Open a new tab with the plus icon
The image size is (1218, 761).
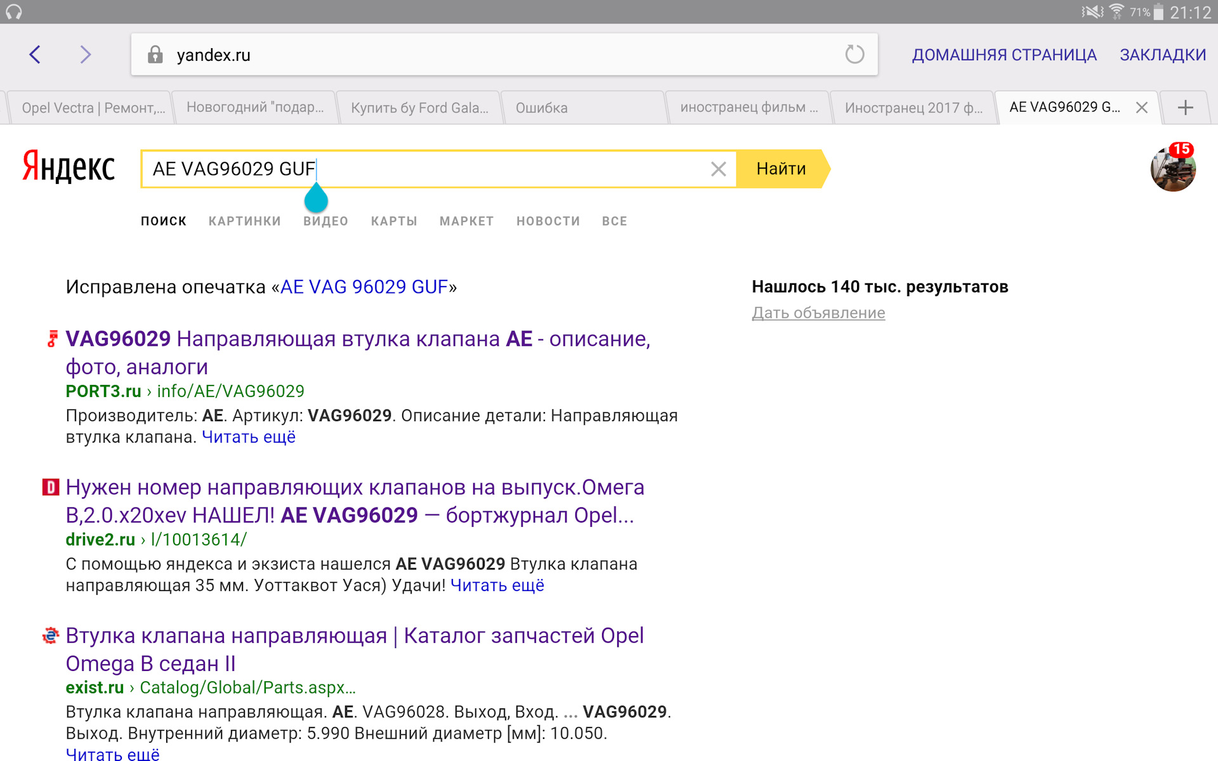pyautogui.click(x=1185, y=108)
